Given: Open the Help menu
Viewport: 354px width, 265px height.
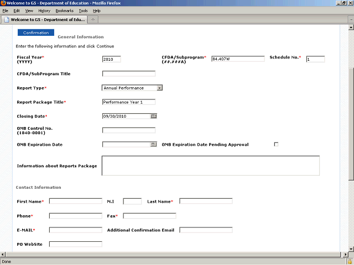Looking at the screenshot, I should [97, 11].
